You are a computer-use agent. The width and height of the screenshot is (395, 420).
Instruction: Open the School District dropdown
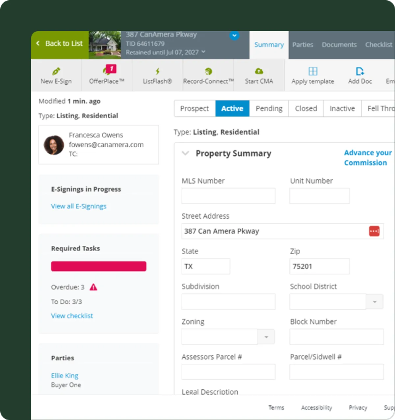click(374, 302)
